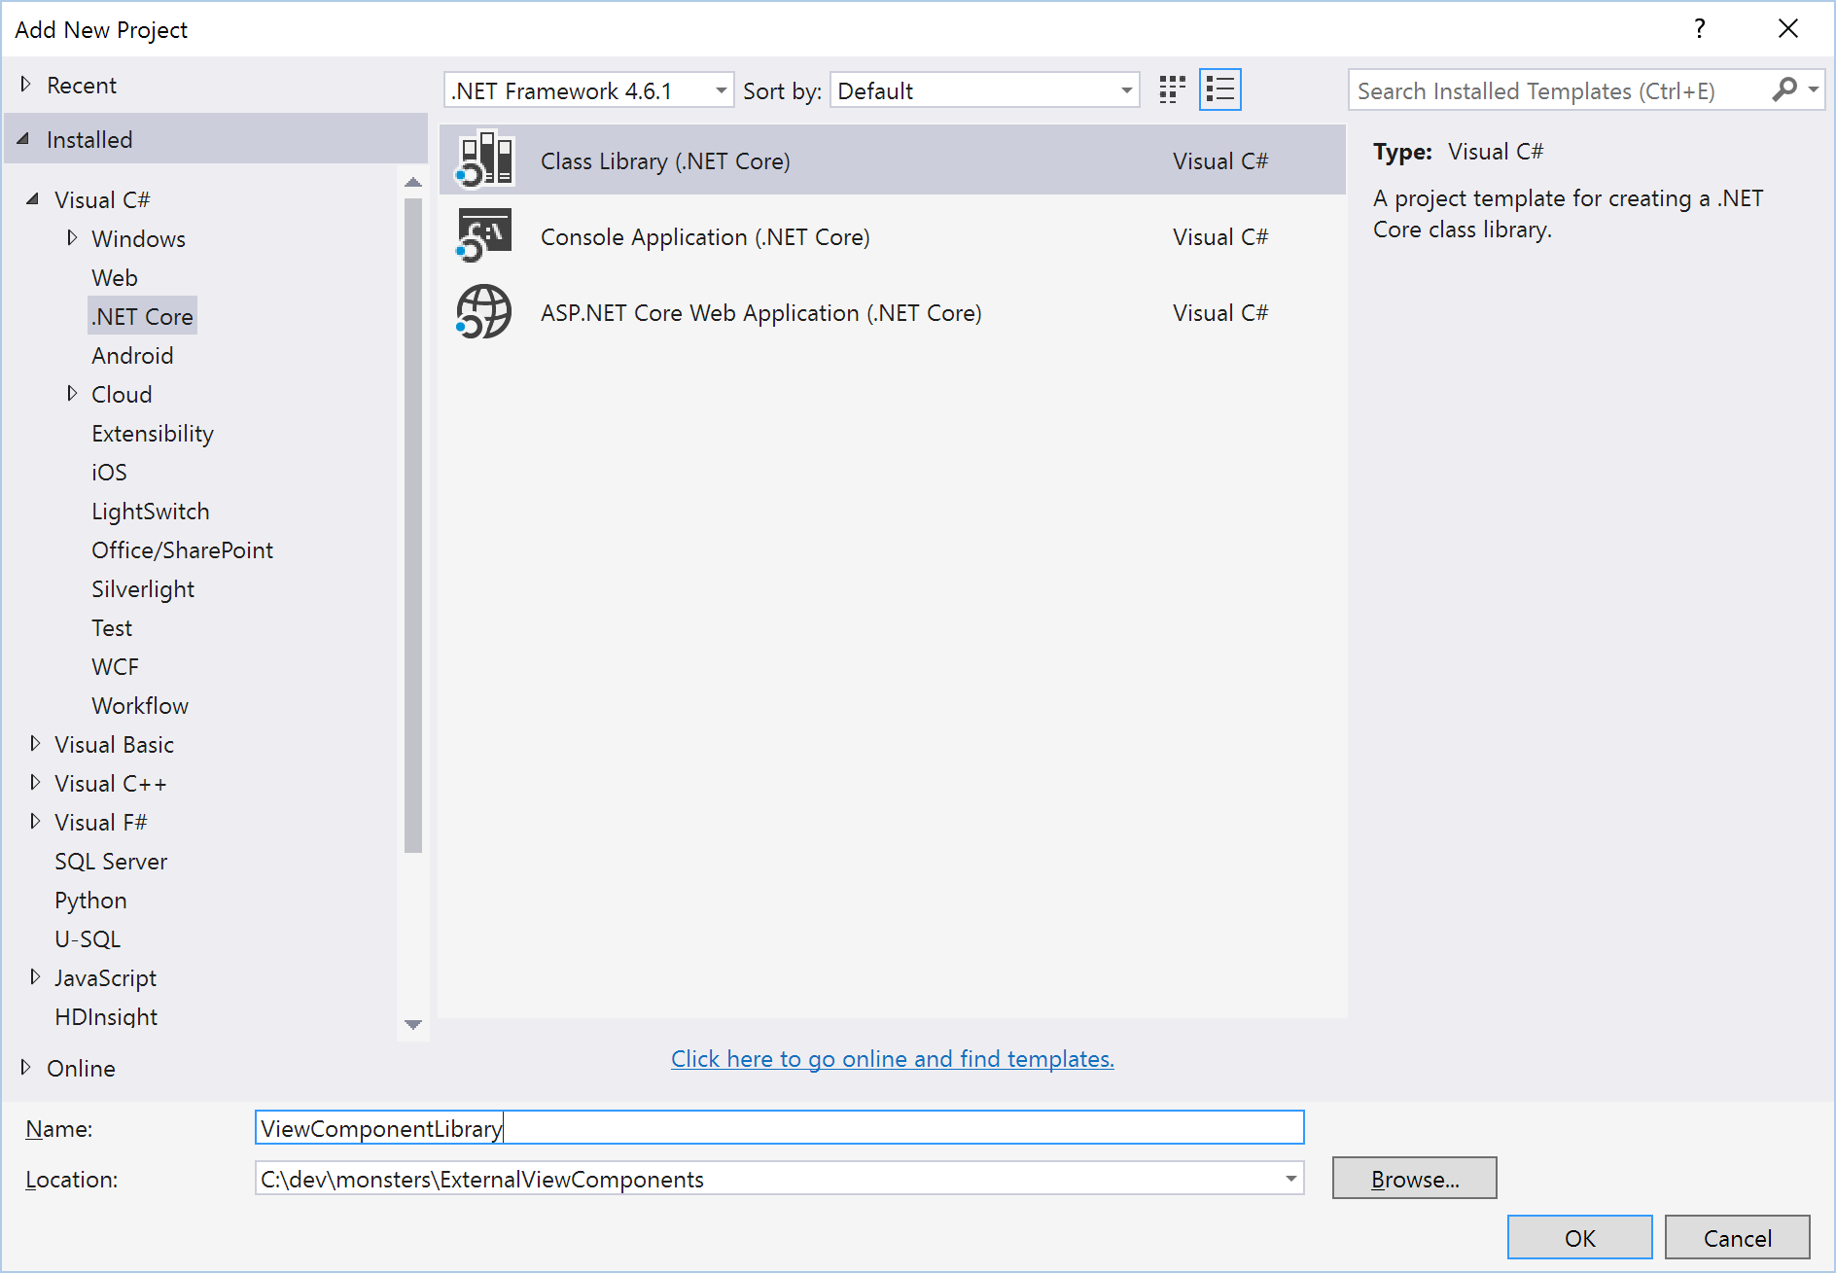Select the LightSwitch category

[151, 512]
